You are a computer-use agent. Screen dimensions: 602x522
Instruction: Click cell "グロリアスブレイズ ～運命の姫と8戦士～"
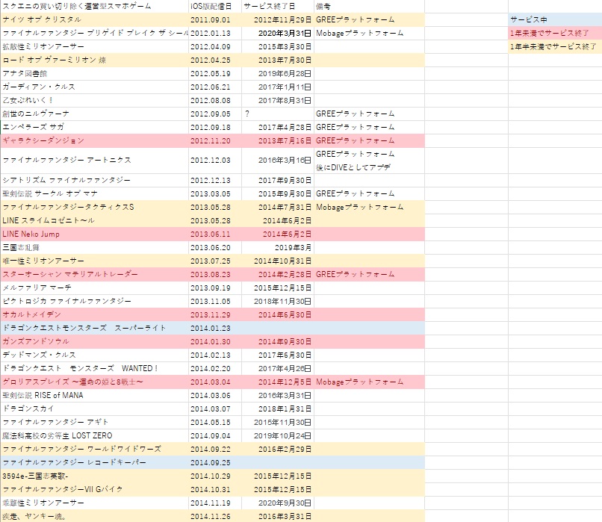point(94,382)
